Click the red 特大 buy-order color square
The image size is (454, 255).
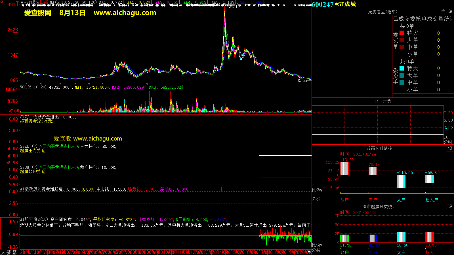(x=402, y=33)
